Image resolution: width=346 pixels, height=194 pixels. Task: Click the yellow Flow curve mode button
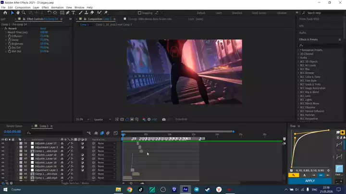[x=294, y=175]
